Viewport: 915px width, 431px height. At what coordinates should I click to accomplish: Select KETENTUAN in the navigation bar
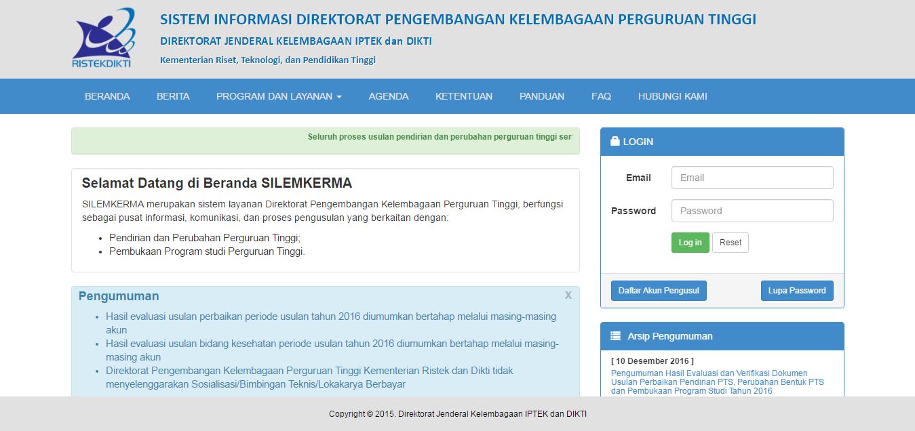[464, 96]
